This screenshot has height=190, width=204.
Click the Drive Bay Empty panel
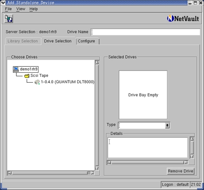(x=143, y=95)
